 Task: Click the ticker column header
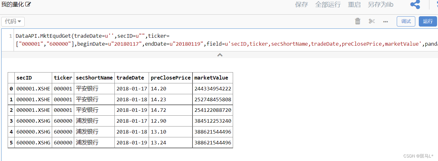(63, 78)
